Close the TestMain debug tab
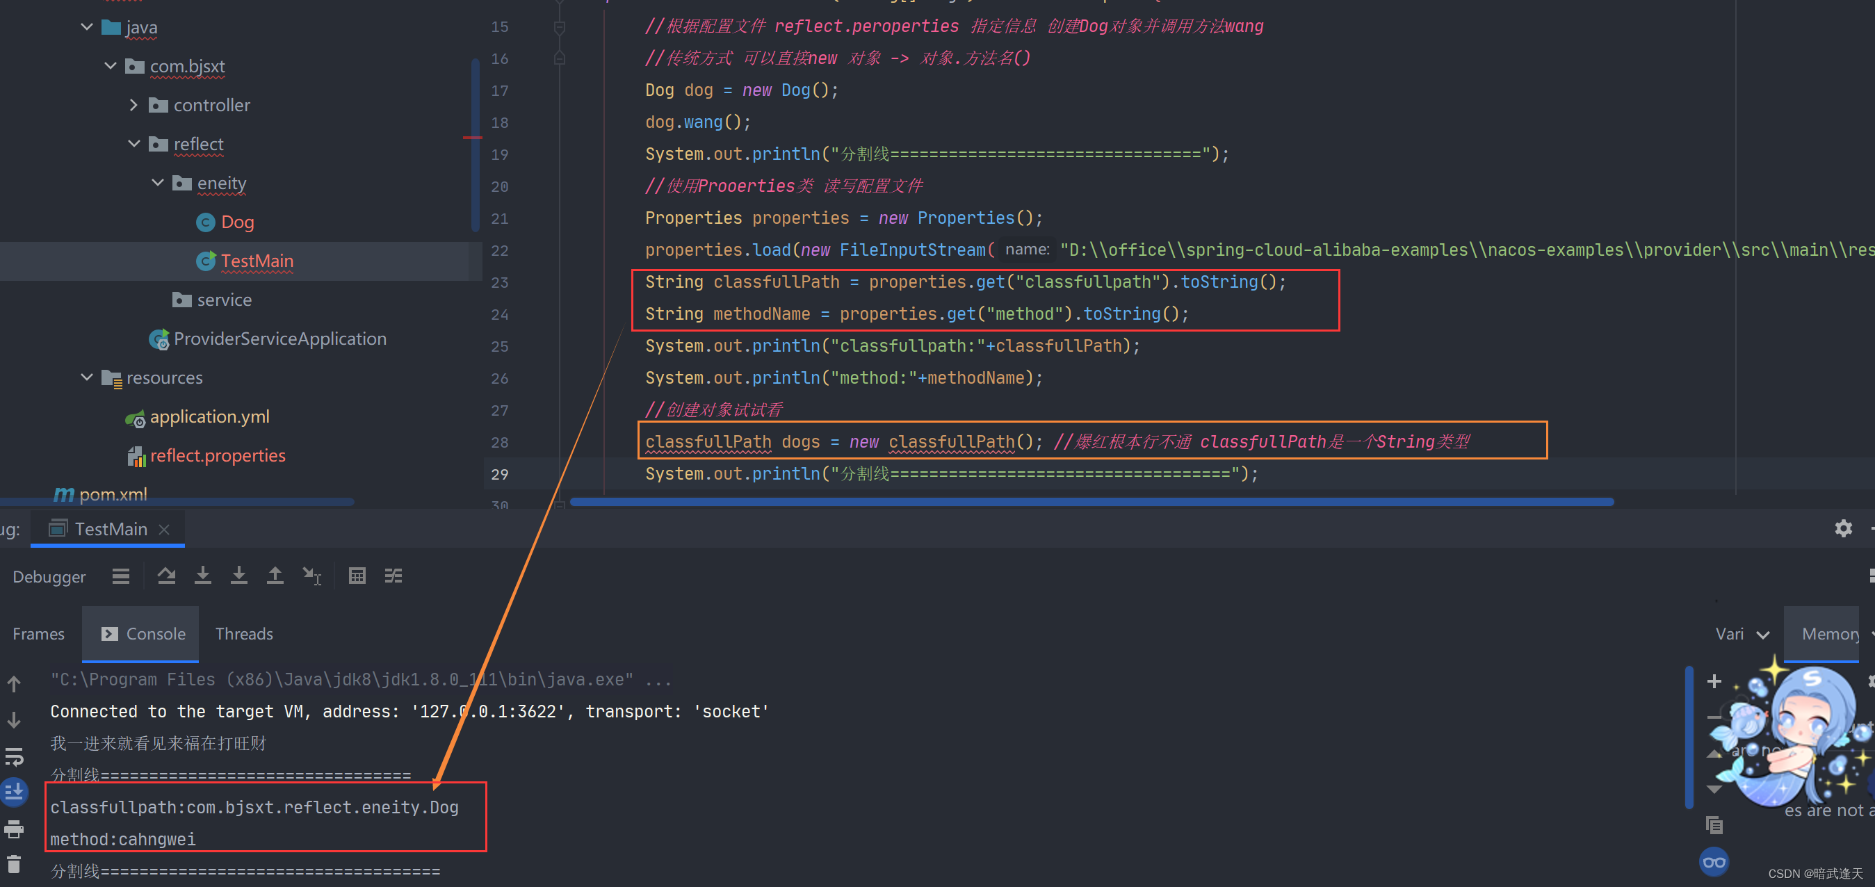Screen dimensions: 1875x887 coord(165,529)
